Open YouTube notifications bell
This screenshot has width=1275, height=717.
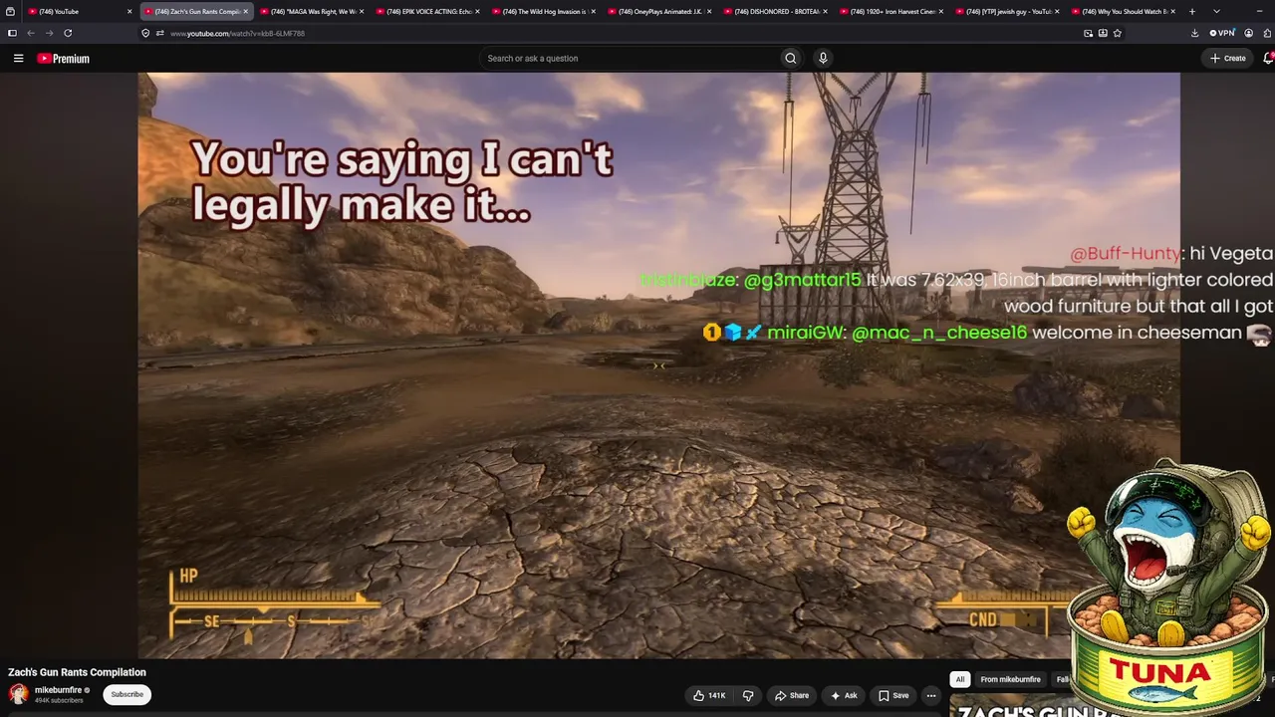click(1268, 59)
